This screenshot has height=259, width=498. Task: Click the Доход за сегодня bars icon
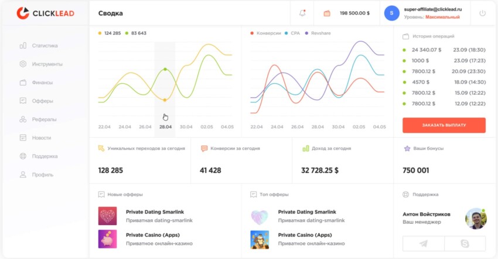pos(305,148)
